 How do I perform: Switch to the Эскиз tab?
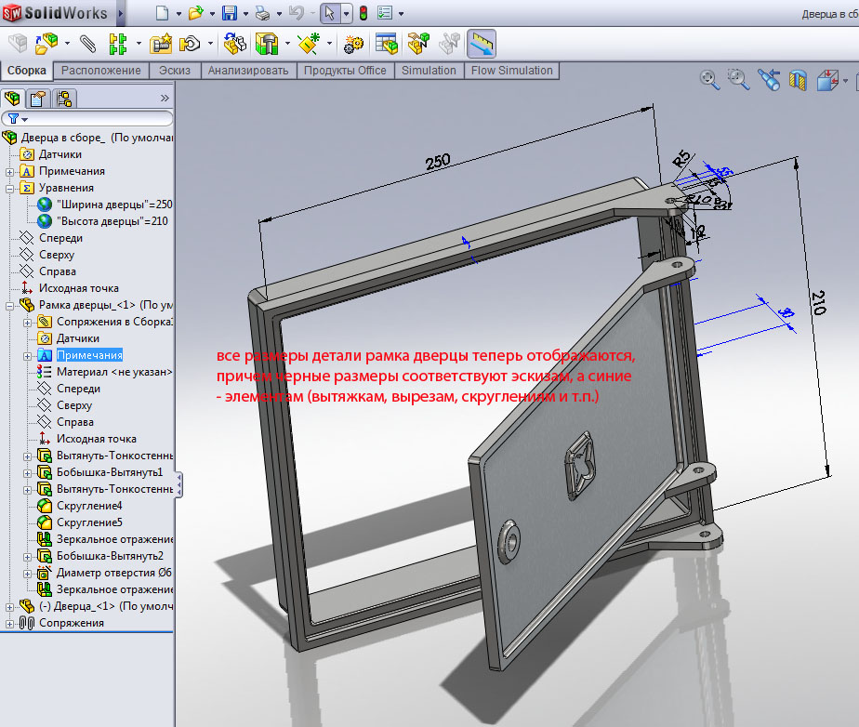(x=175, y=71)
